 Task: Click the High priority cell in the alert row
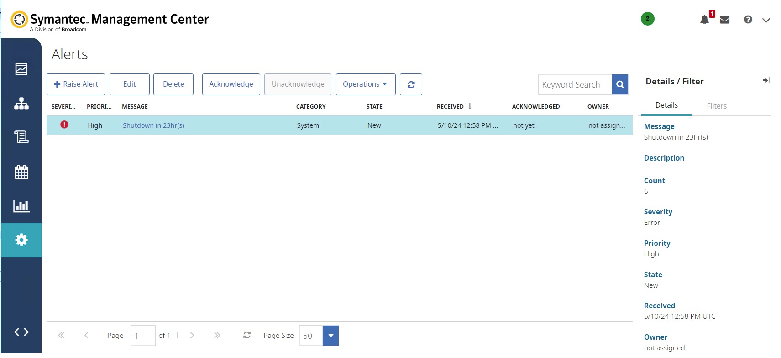(95, 125)
